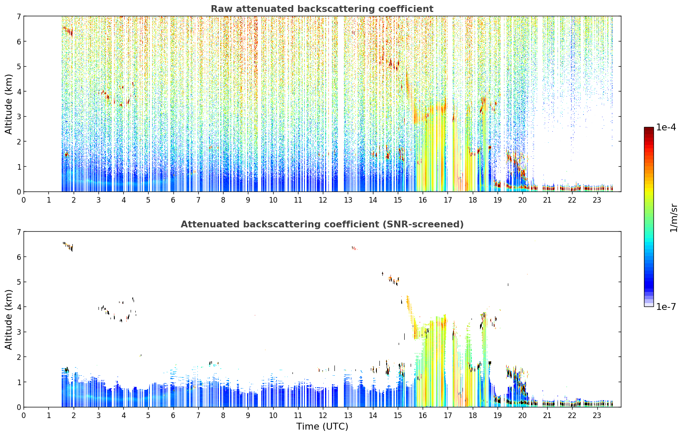Click the colorbar's 1e-4 maximum label
The image size is (683, 436).
(x=666, y=127)
